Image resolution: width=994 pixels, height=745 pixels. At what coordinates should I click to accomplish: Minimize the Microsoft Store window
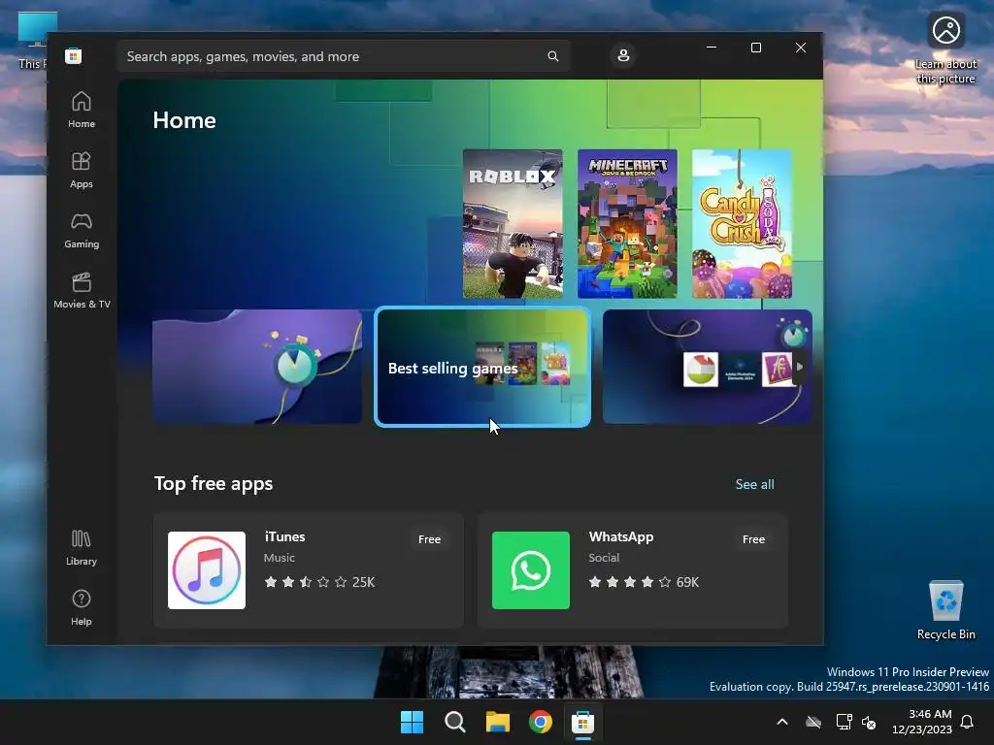[x=712, y=48]
